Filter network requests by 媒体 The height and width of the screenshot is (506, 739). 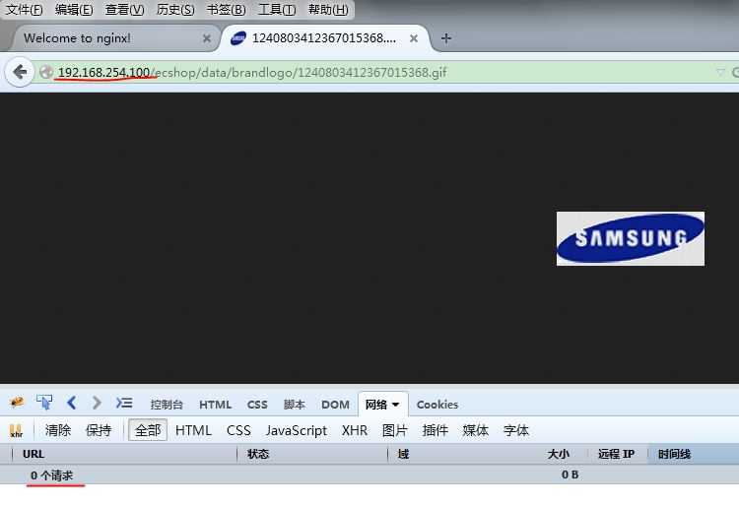point(476,430)
